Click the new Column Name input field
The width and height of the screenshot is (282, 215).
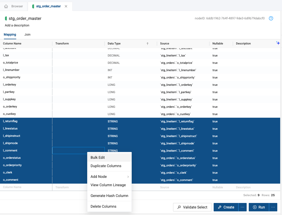[x=26, y=187]
